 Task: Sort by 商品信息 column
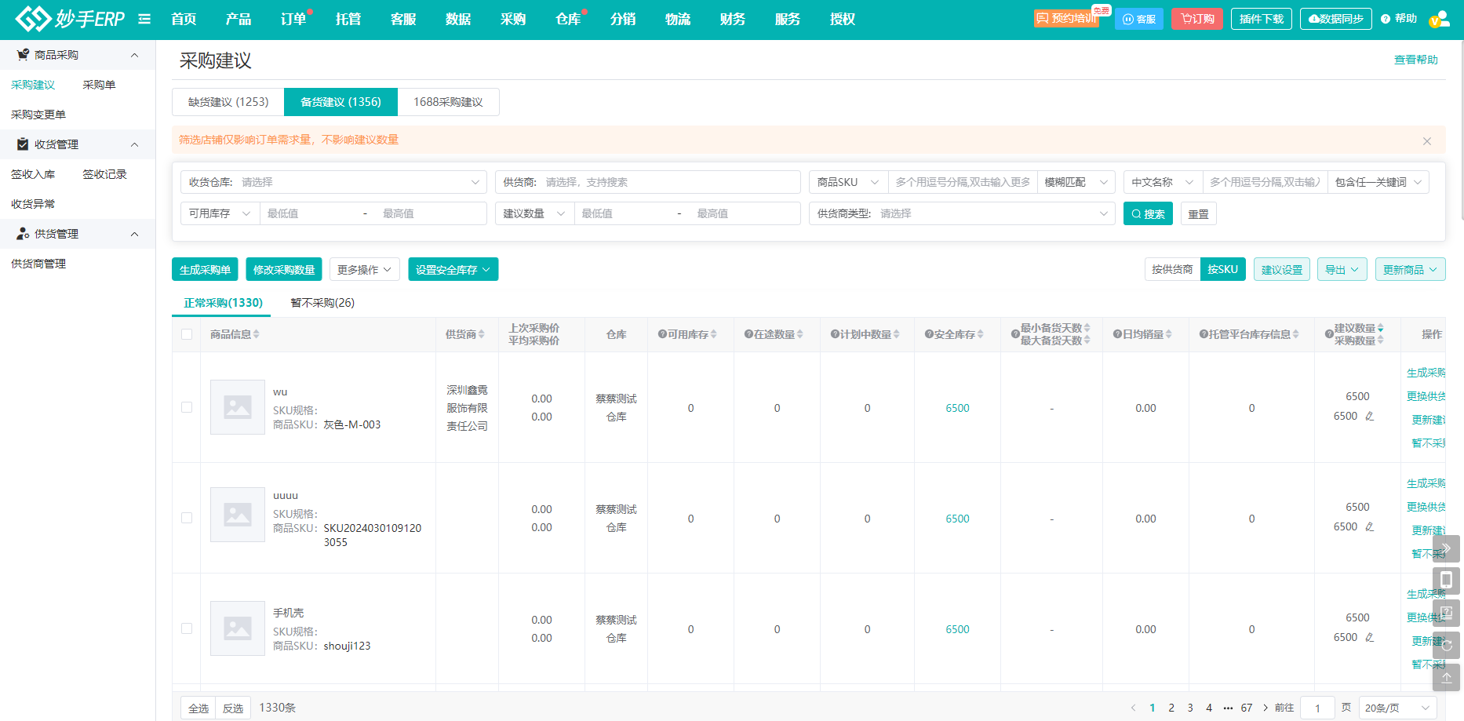256,334
